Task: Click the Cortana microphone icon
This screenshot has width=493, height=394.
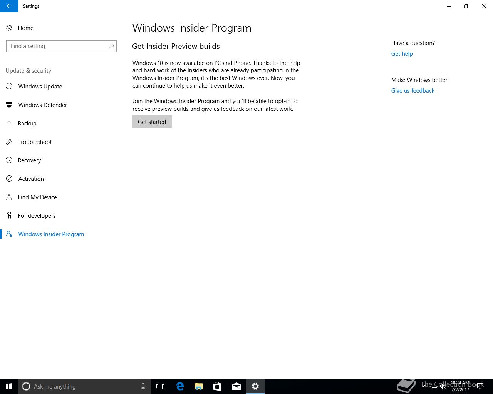Action: [x=143, y=386]
